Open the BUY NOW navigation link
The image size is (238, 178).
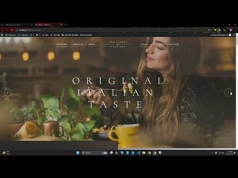tap(174, 44)
